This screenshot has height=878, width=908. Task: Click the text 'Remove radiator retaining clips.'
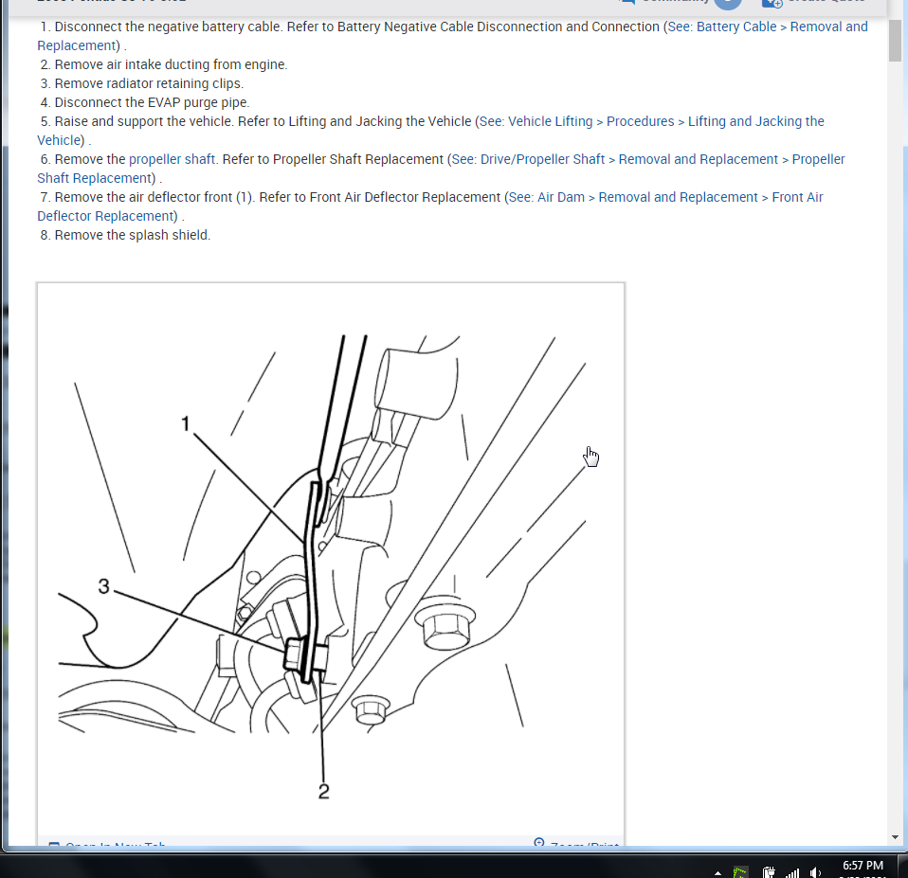[x=149, y=83]
